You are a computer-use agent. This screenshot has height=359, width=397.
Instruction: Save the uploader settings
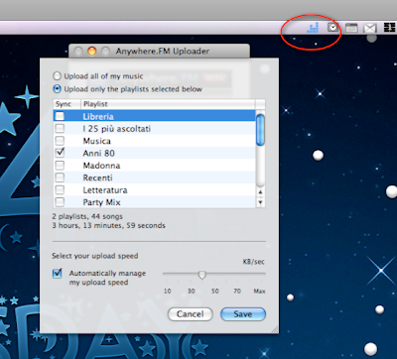point(243,314)
